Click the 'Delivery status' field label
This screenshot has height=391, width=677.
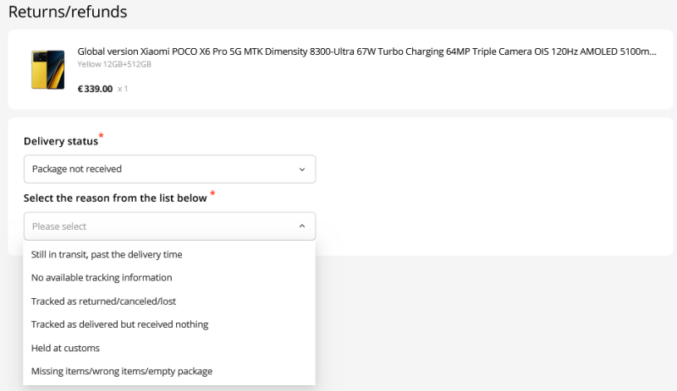[61, 141]
